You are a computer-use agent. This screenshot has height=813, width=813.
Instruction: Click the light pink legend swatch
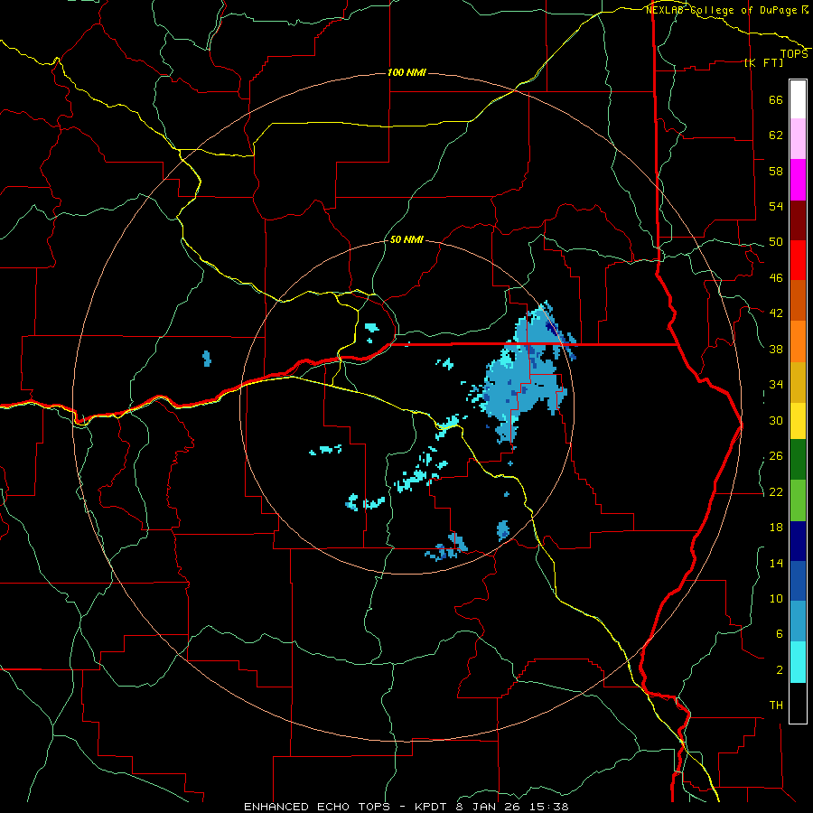point(798,139)
